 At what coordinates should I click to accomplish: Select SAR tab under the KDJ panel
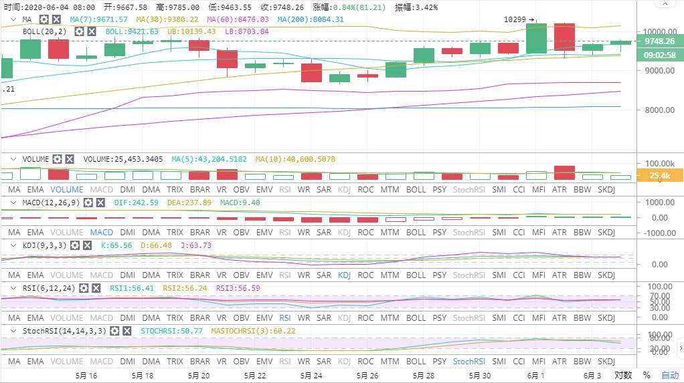pyautogui.click(x=324, y=275)
